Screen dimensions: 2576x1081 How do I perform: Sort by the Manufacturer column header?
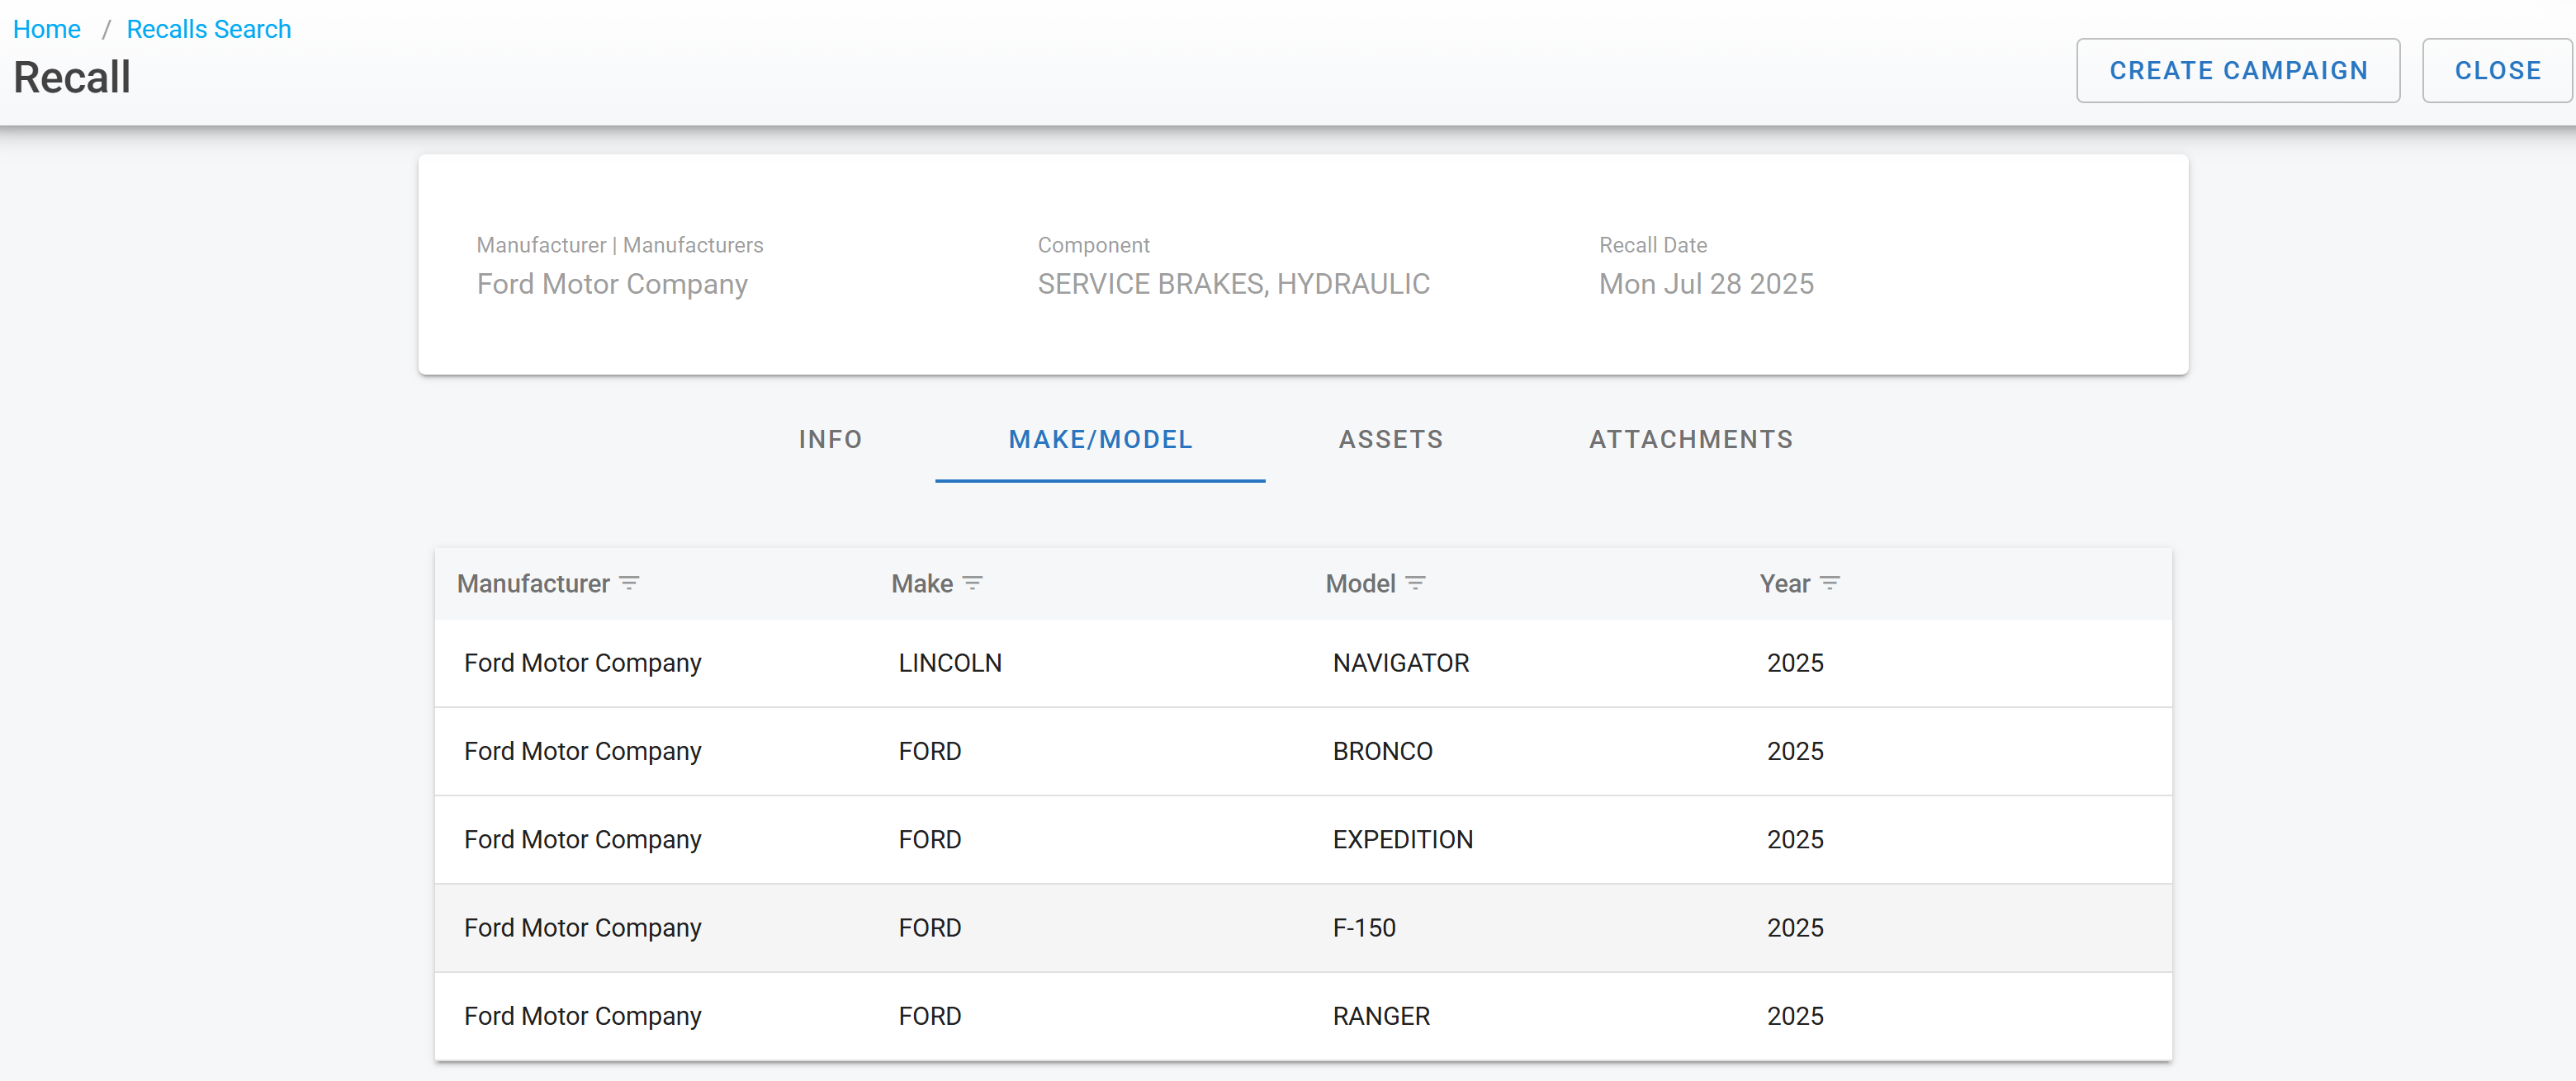tap(533, 583)
